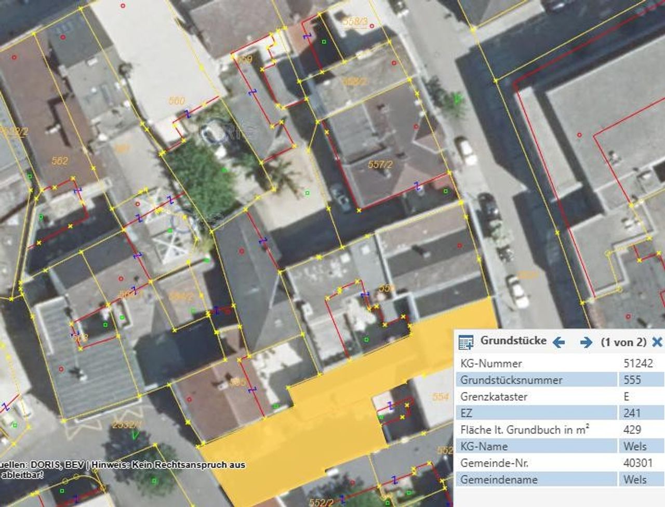665x507 pixels.
Task: Select the KG-Nummer row value 51242
Action: [x=637, y=364]
